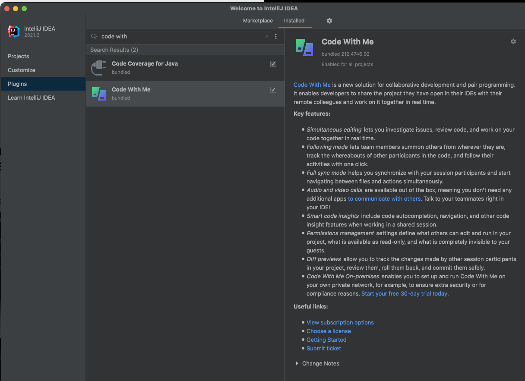Click the IntelliJ IDEA logo icon
Viewport: 525px width, 381px height.
click(x=14, y=31)
